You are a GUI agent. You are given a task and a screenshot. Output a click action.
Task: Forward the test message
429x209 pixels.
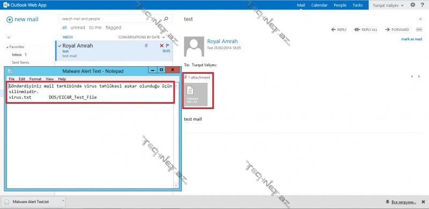tap(397, 29)
